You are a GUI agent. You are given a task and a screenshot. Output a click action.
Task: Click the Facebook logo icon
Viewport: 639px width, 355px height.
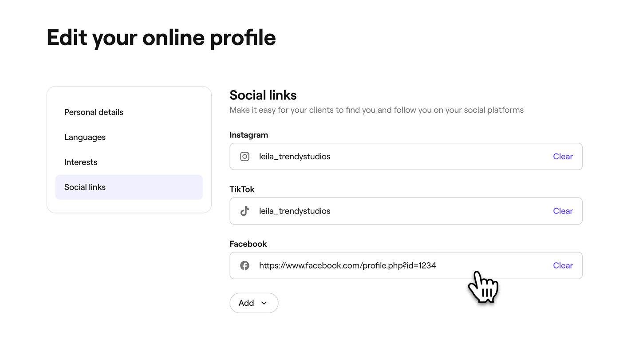(x=245, y=266)
